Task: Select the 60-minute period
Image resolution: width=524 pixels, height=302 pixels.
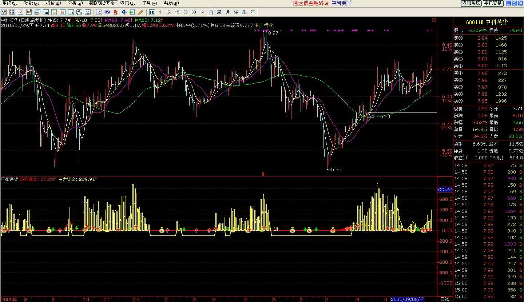Action: coord(194,12)
